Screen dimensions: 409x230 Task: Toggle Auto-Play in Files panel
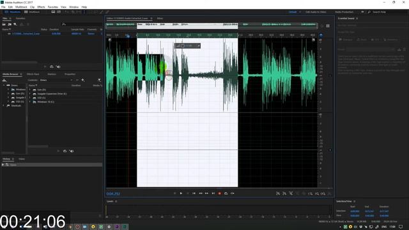[x=58, y=66]
